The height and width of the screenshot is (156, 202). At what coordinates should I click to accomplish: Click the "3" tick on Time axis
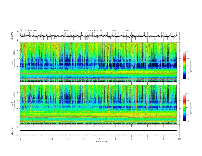tap(68, 139)
